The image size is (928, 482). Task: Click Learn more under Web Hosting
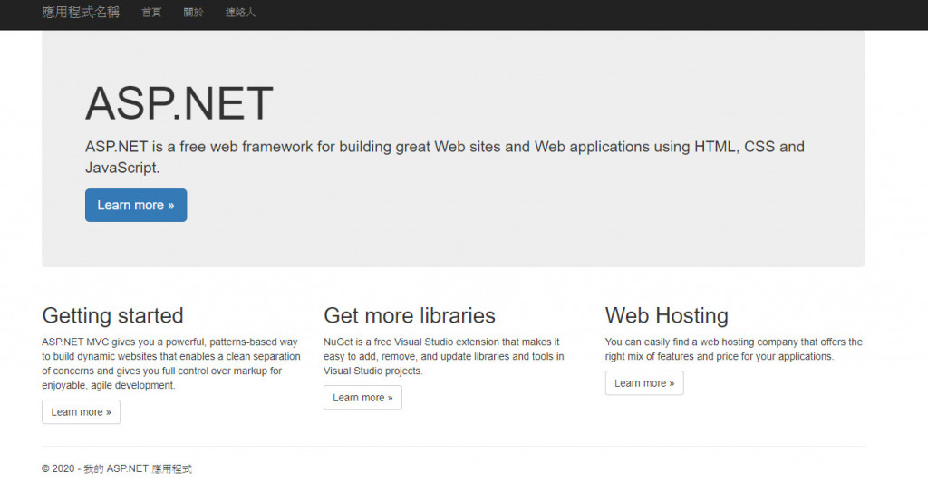coord(644,383)
